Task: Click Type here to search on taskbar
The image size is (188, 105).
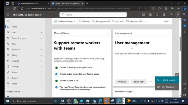Action: click(32, 101)
